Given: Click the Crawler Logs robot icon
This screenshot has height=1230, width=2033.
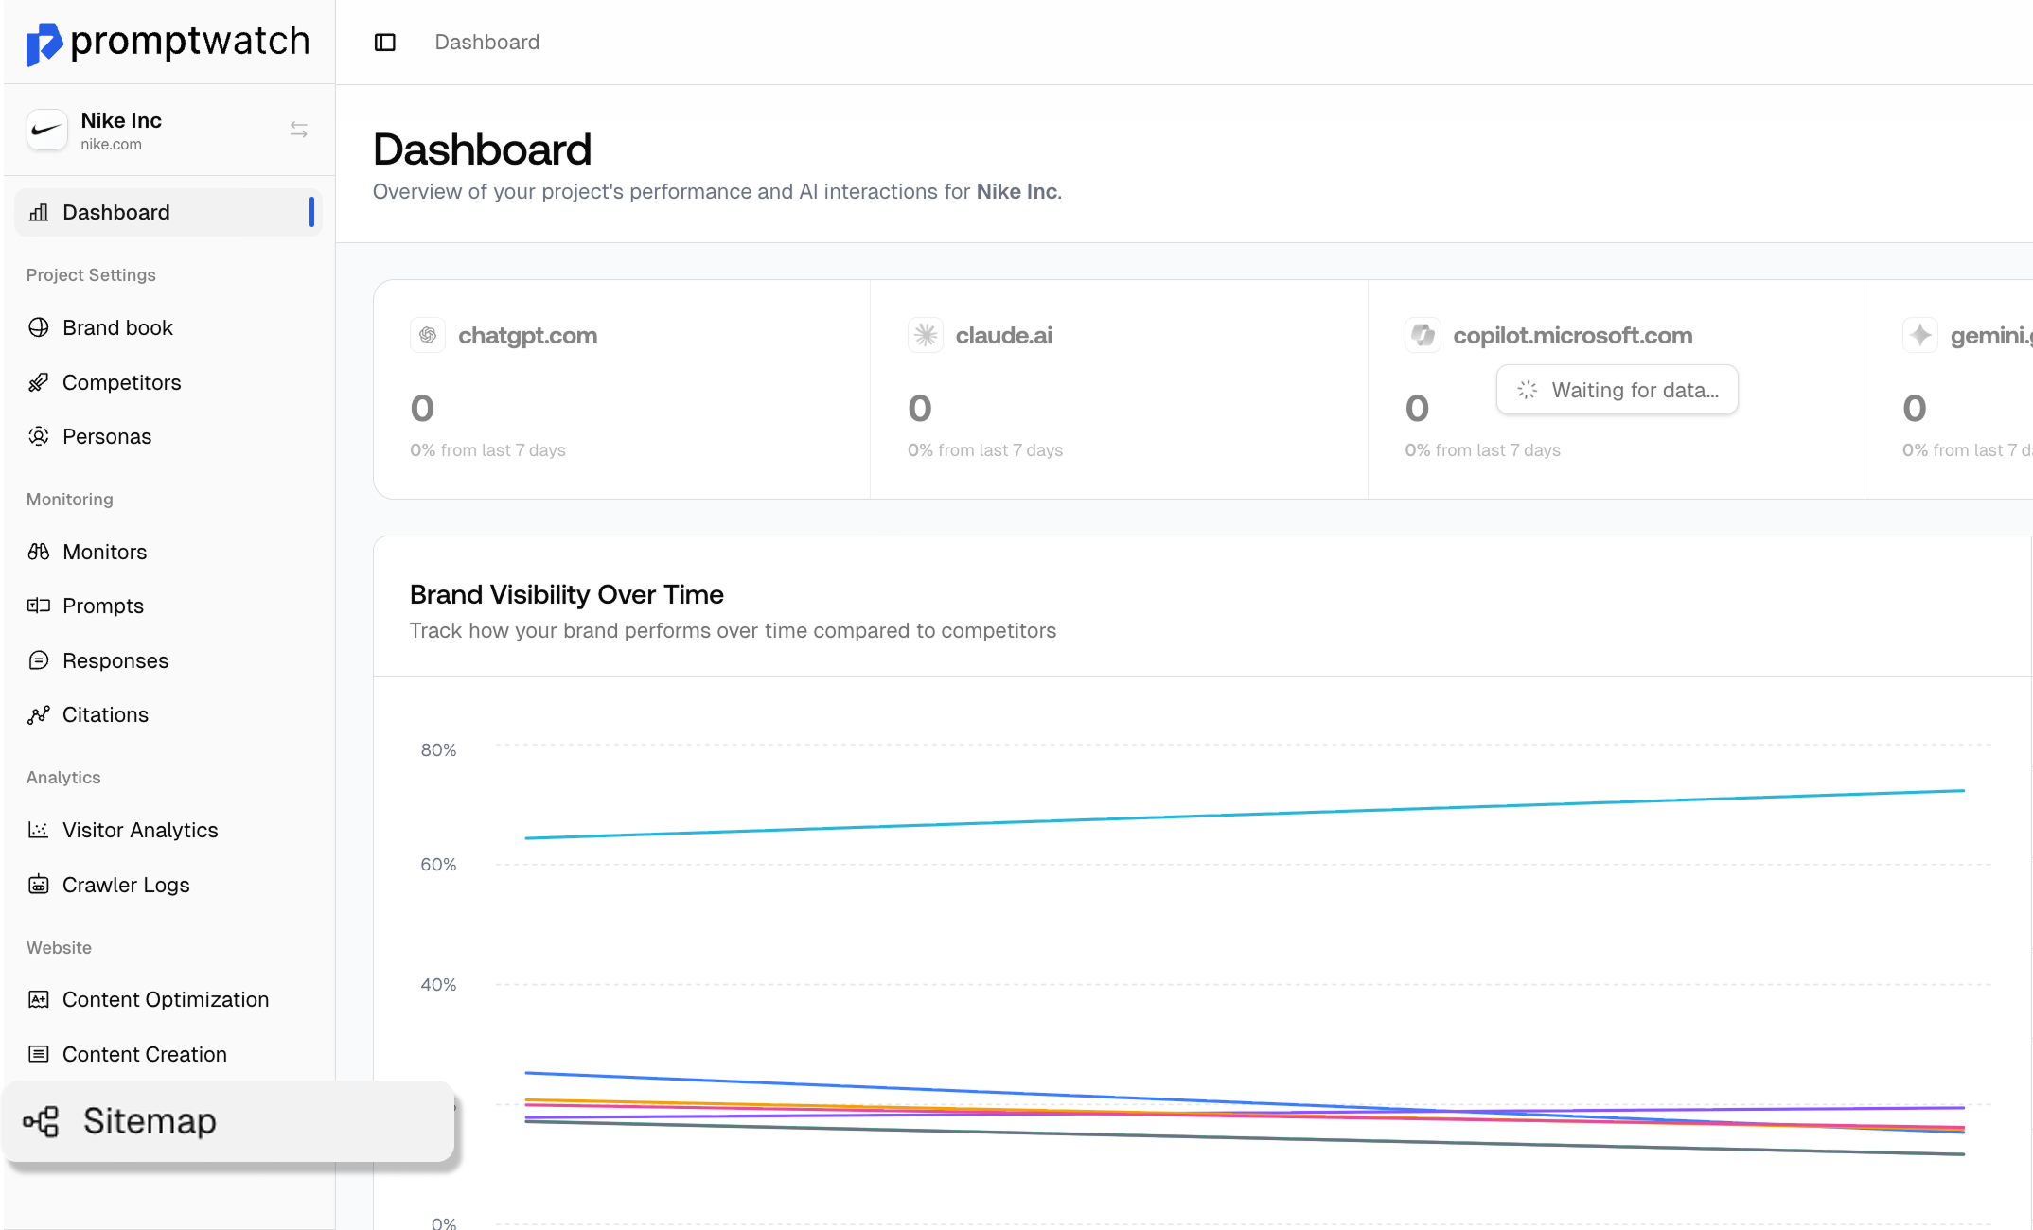Looking at the screenshot, I should pyautogui.click(x=39, y=885).
